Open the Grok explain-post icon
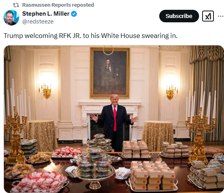 coord(208,16)
